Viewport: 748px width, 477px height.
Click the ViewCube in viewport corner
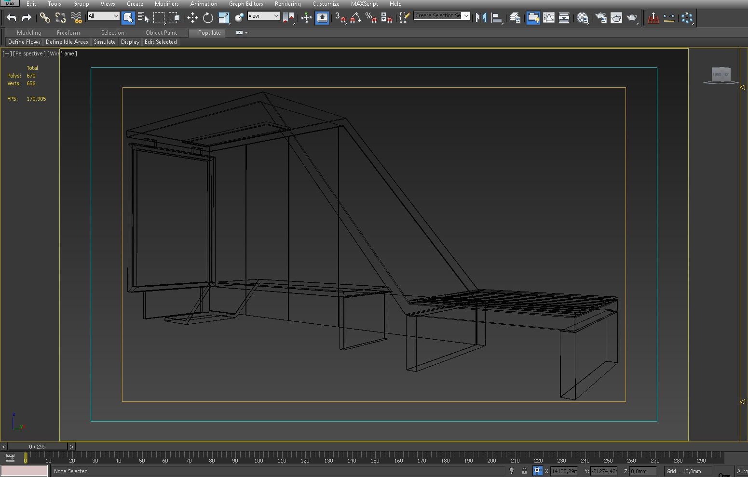pos(721,75)
